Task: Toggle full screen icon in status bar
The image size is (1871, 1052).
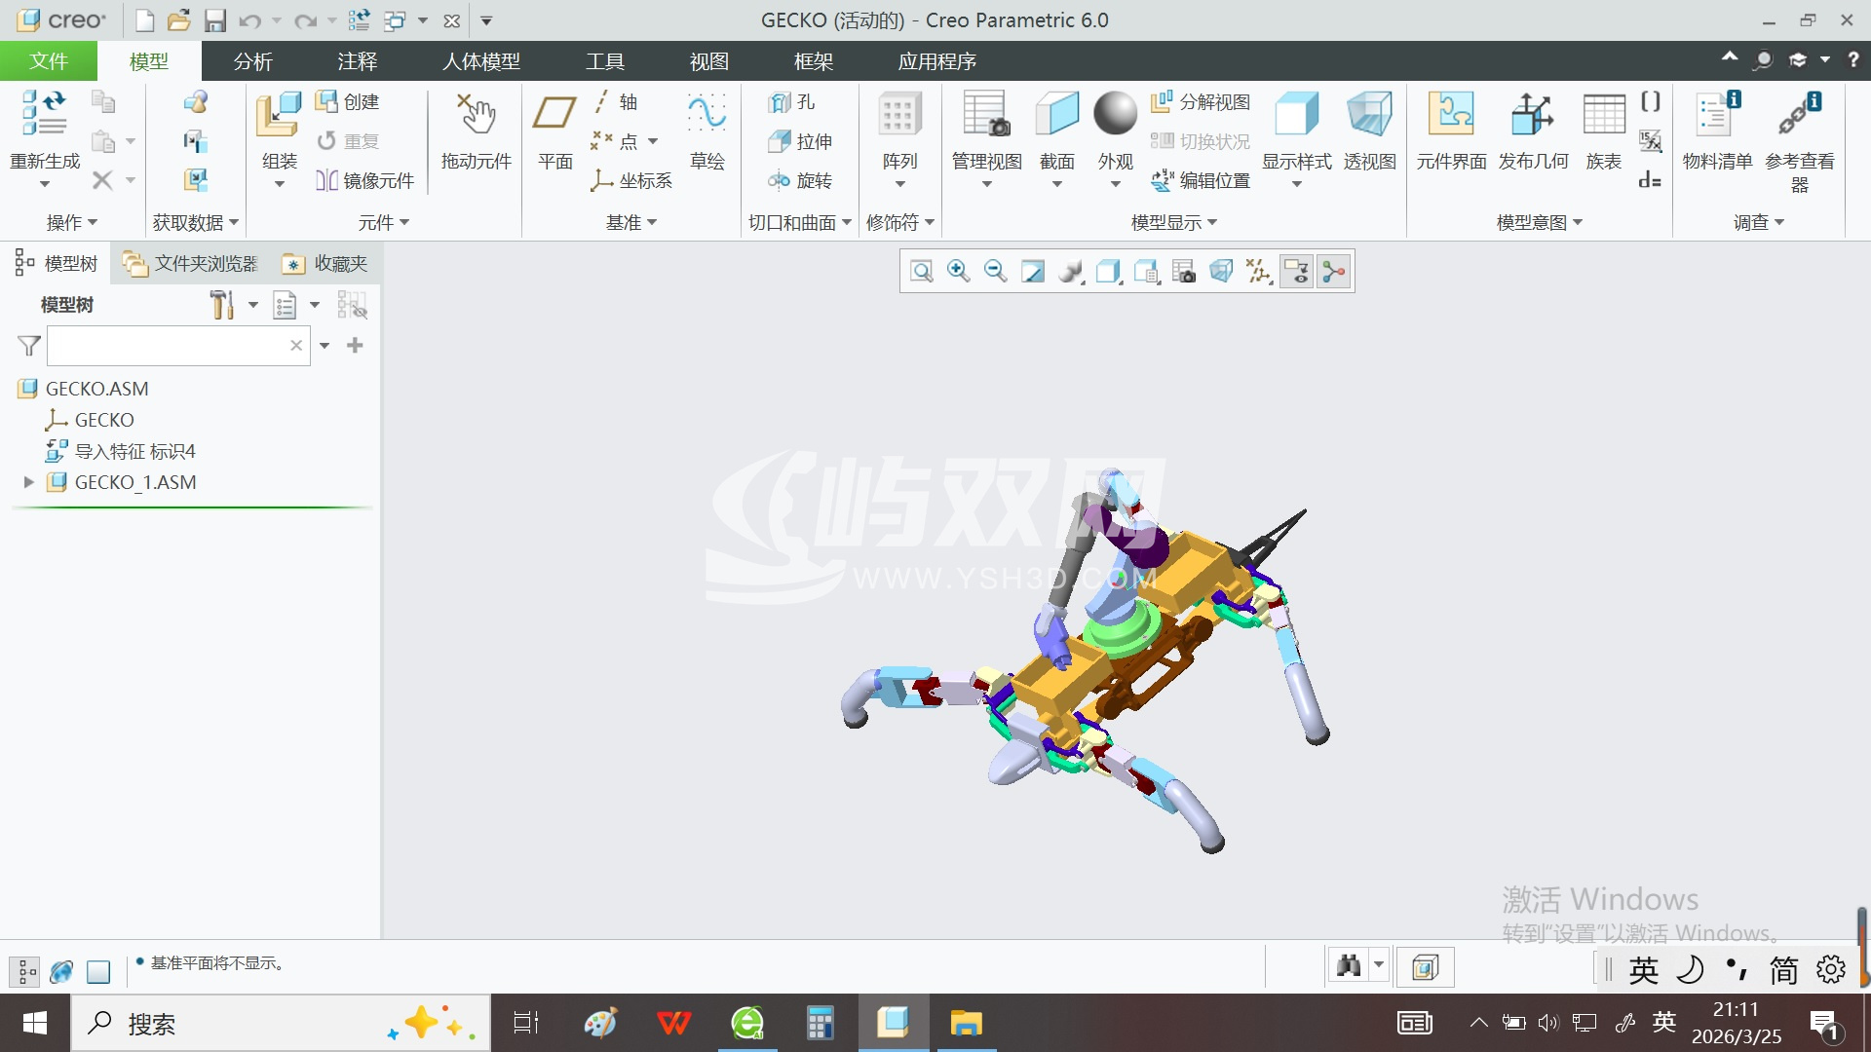Action: (98, 971)
